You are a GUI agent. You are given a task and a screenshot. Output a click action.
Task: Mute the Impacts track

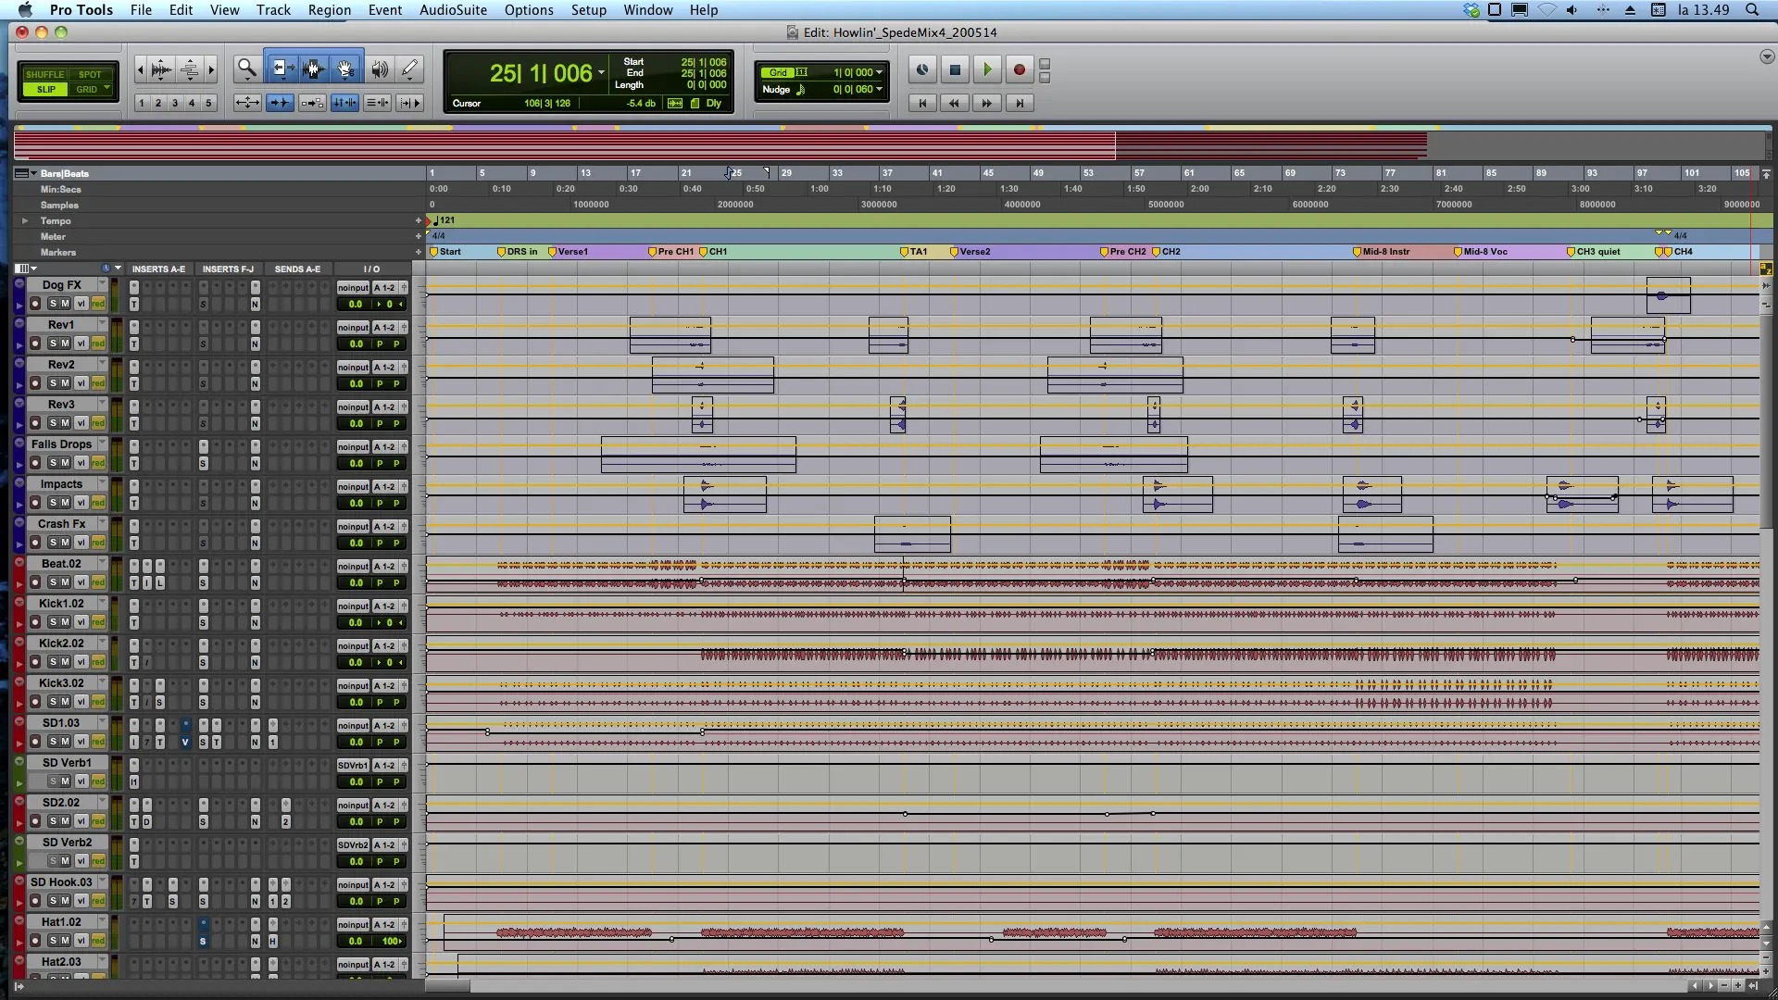point(66,503)
